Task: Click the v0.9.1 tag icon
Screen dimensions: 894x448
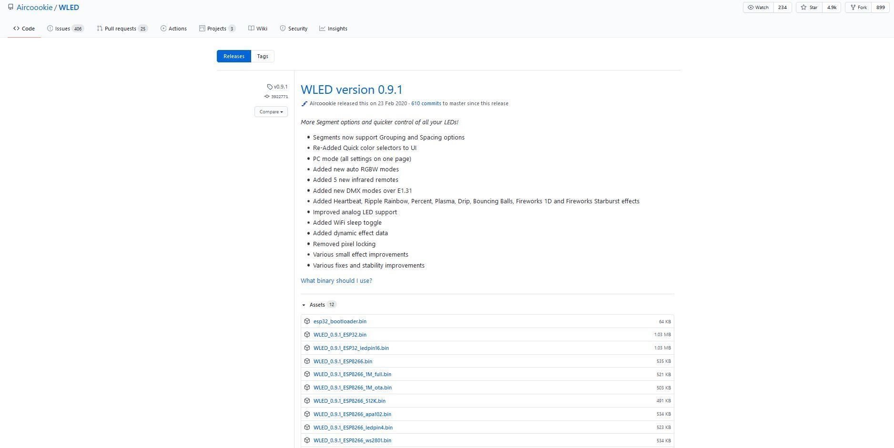Action: pyautogui.click(x=270, y=87)
